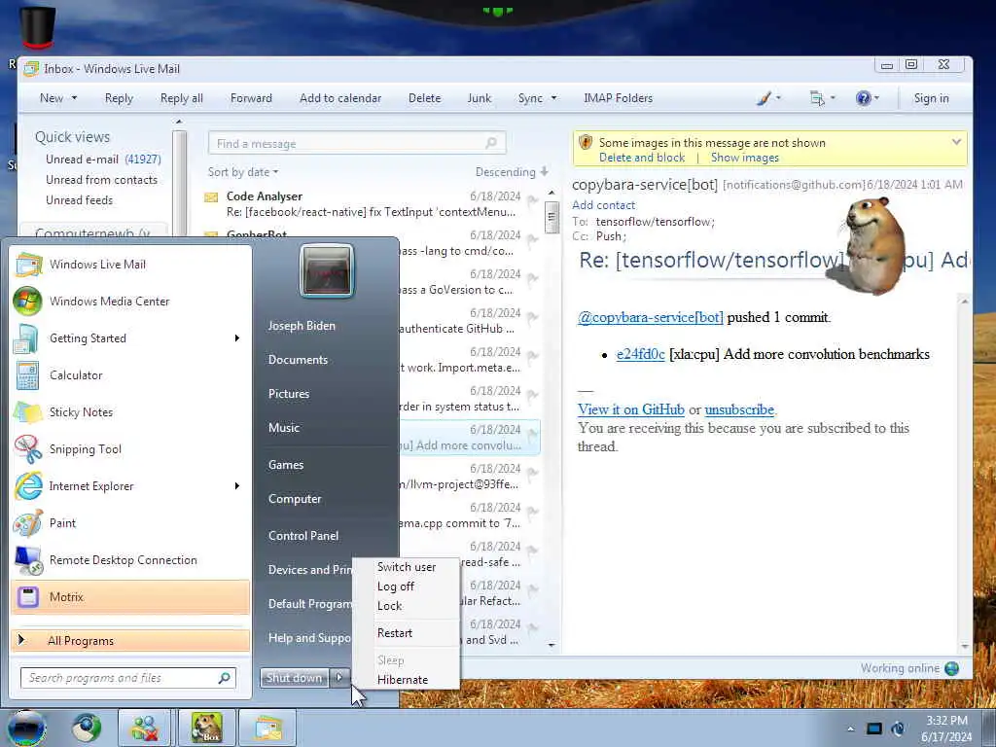Open commit link e24fd0c
The height and width of the screenshot is (747, 996).
pyautogui.click(x=640, y=354)
